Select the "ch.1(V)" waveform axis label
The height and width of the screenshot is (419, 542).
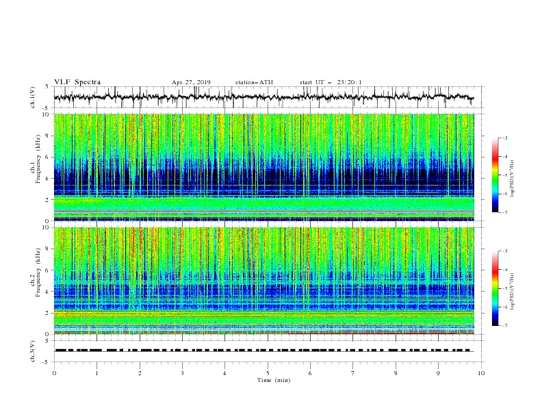[x=33, y=97]
